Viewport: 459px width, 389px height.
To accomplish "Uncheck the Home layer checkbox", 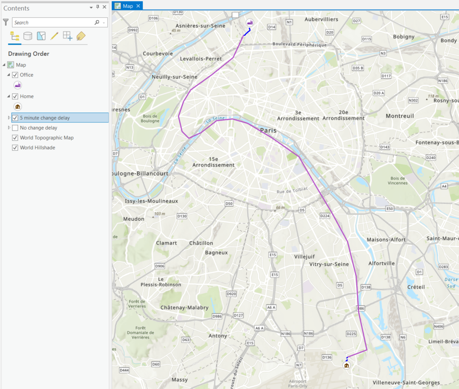I will click(x=15, y=96).
